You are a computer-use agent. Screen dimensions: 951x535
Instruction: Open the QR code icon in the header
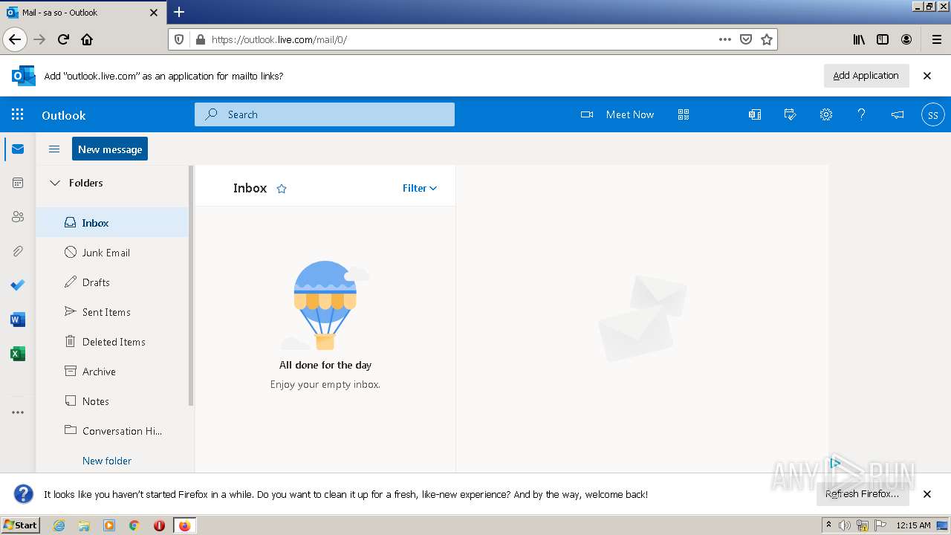(x=684, y=114)
